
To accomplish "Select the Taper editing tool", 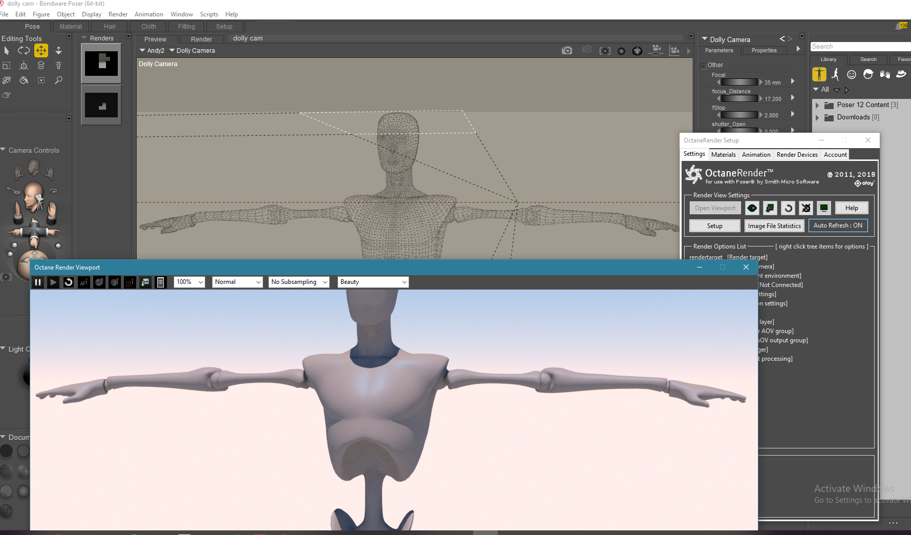I will click(x=58, y=66).
